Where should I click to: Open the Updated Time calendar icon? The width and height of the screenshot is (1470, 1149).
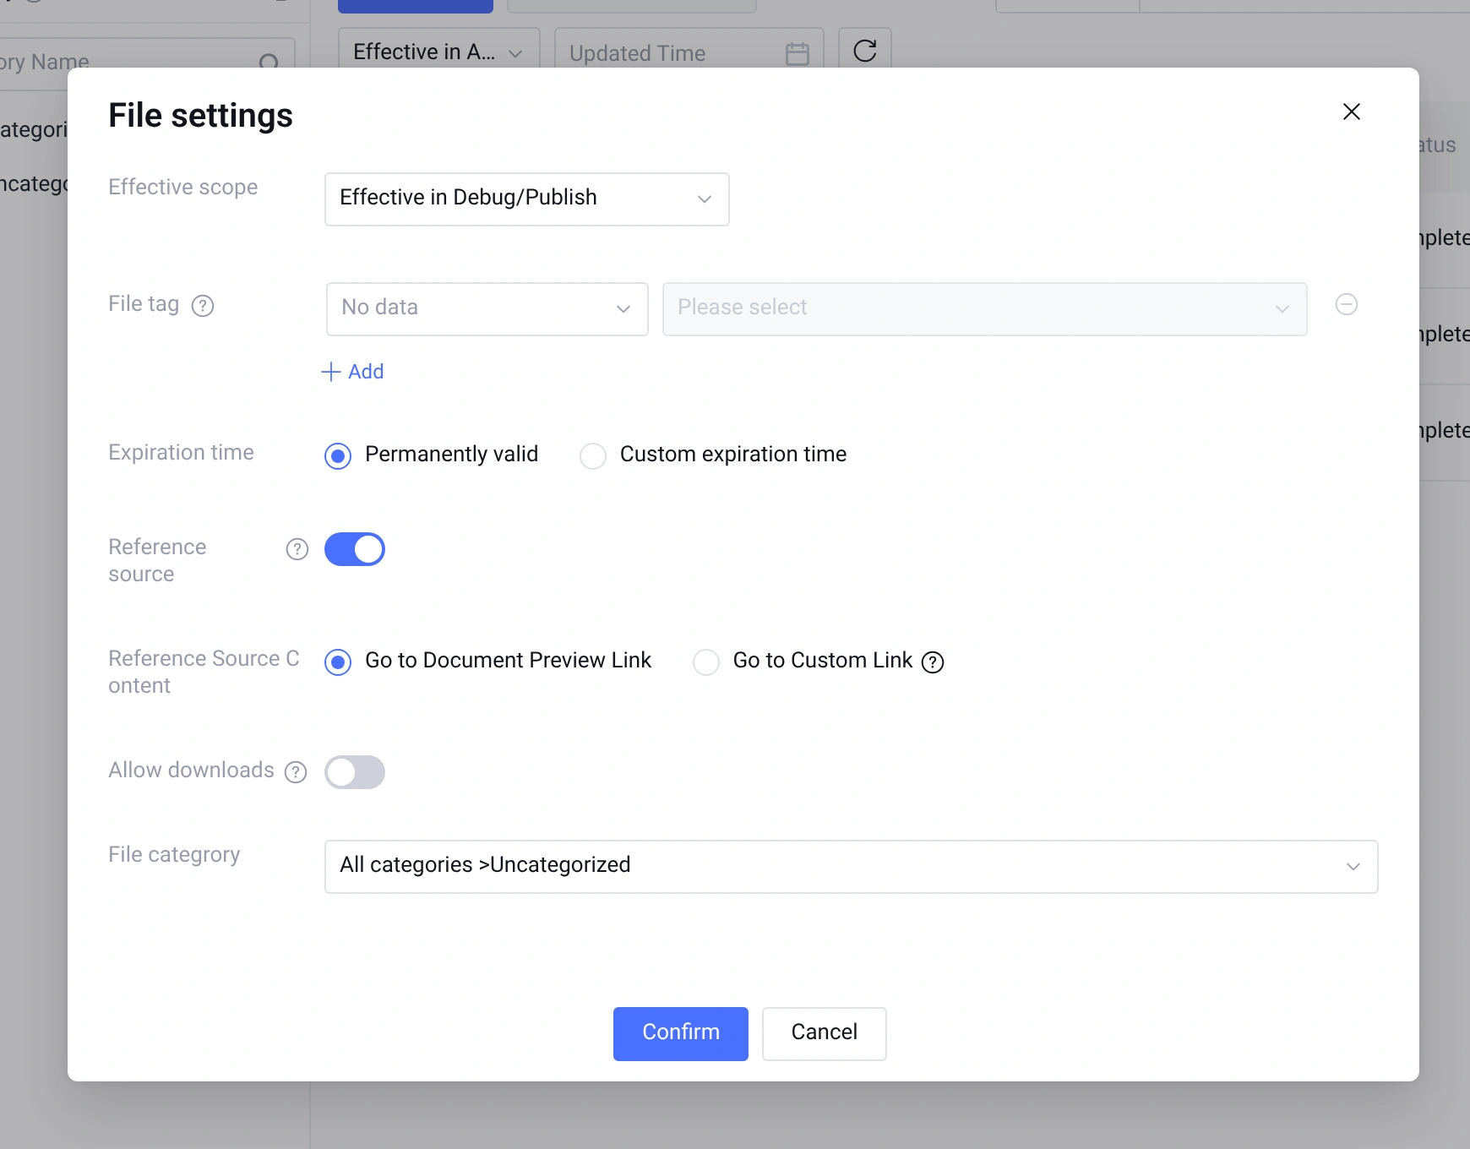pos(798,53)
